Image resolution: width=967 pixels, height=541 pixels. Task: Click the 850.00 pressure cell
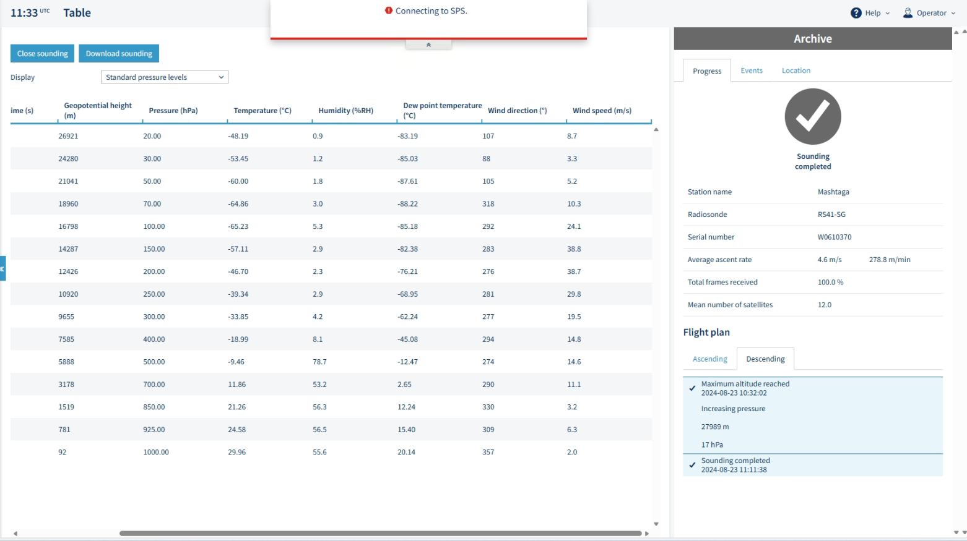pyautogui.click(x=154, y=407)
